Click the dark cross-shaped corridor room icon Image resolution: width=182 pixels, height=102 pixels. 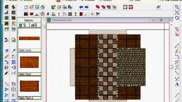tap(13, 7)
